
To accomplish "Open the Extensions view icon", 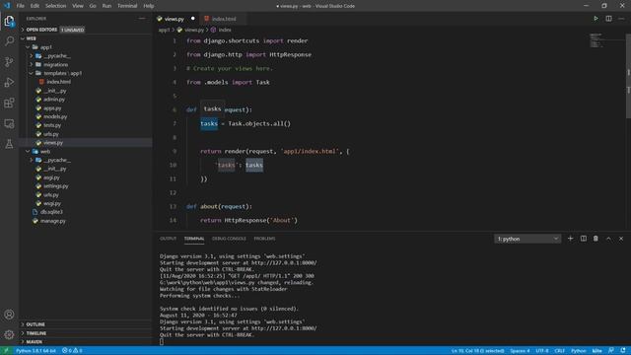I will tap(9, 103).
